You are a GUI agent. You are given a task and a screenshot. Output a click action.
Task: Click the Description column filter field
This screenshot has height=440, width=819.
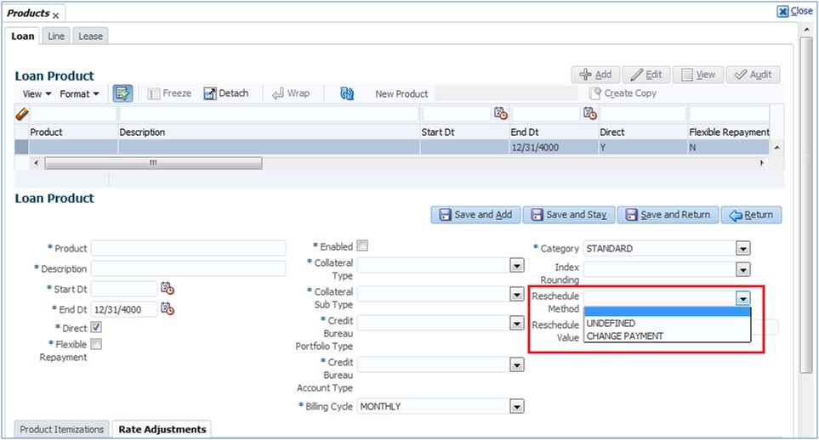coord(269,113)
